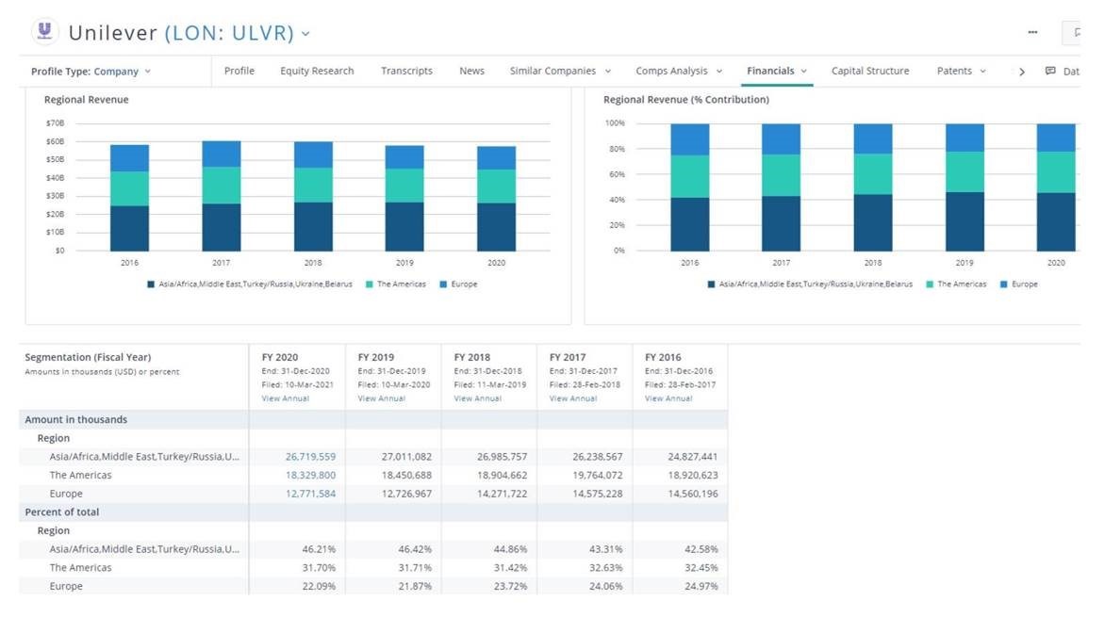
Task: Open the three-dot more options menu
Action: pyautogui.click(x=1032, y=33)
